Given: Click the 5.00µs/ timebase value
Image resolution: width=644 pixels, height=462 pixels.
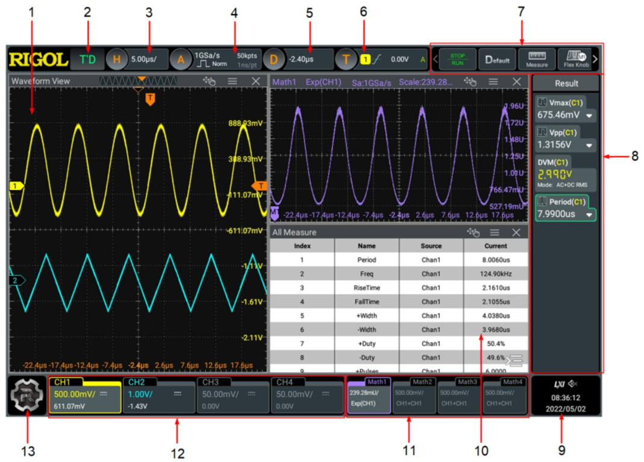Looking at the screenshot, I should (144, 60).
